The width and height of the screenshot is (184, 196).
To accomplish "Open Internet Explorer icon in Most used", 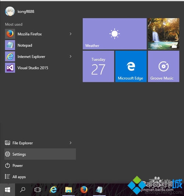I will [x=10, y=56].
